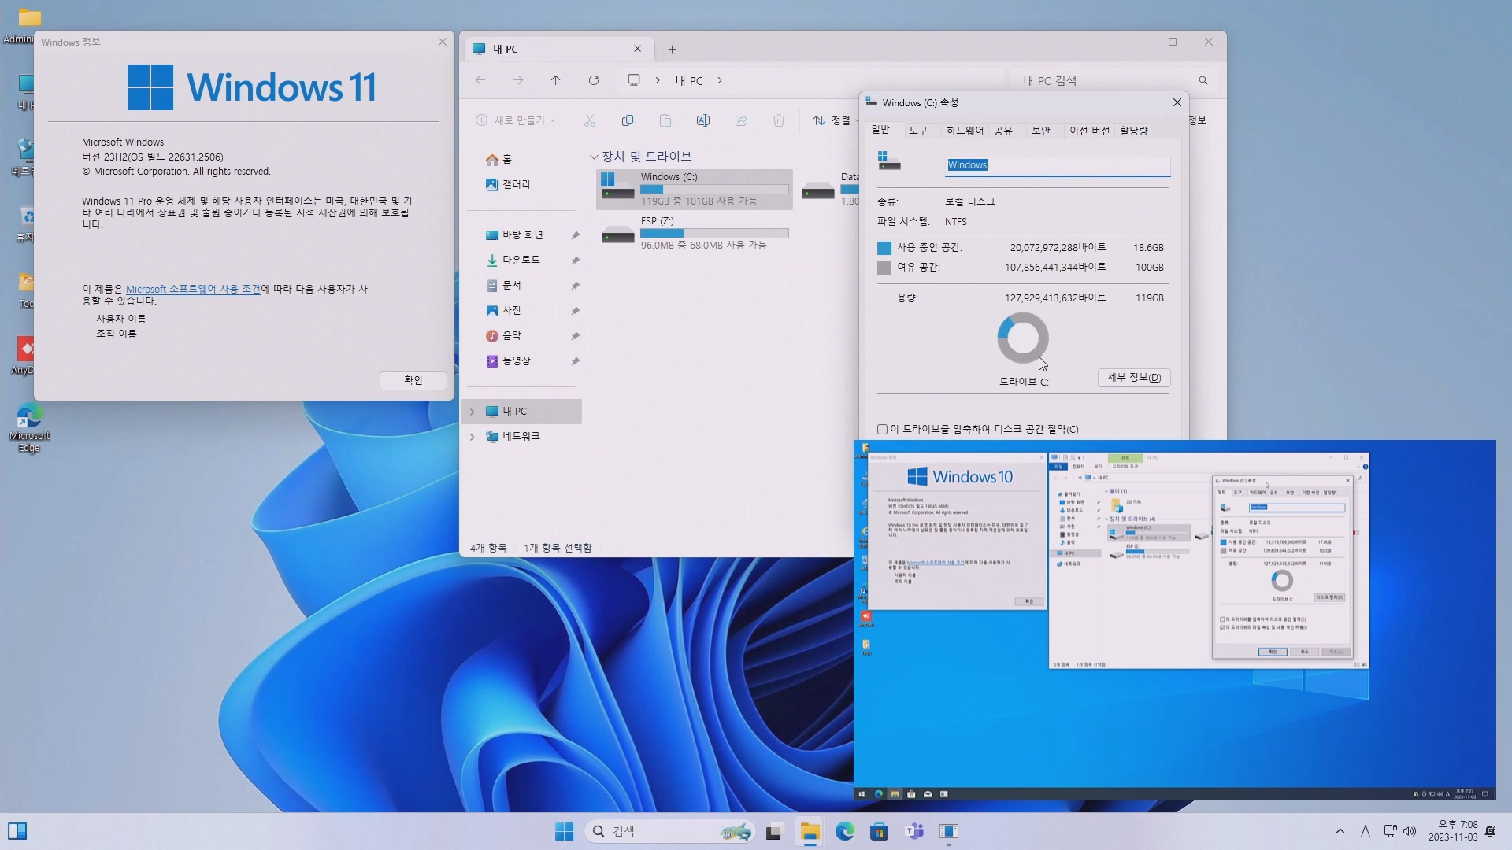Click the drive C usage donut chart
The width and height of the screenshot is (1512, 850).
pyautogui.click(x=1023, y=338)
